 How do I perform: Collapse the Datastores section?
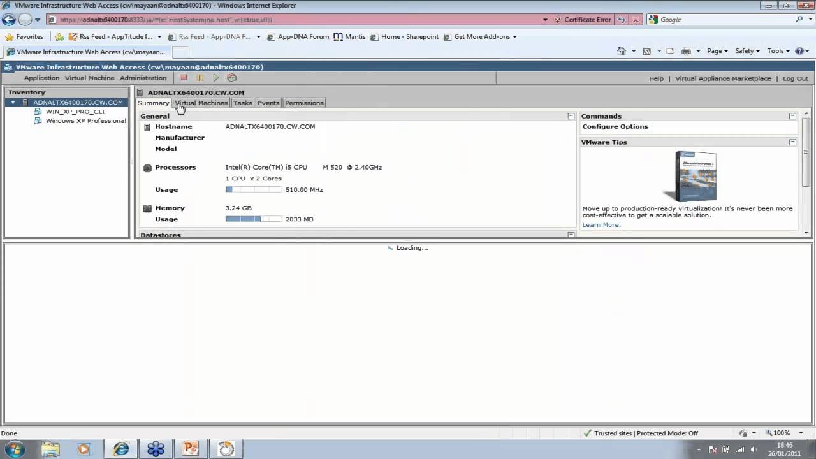tap(571, 235)
